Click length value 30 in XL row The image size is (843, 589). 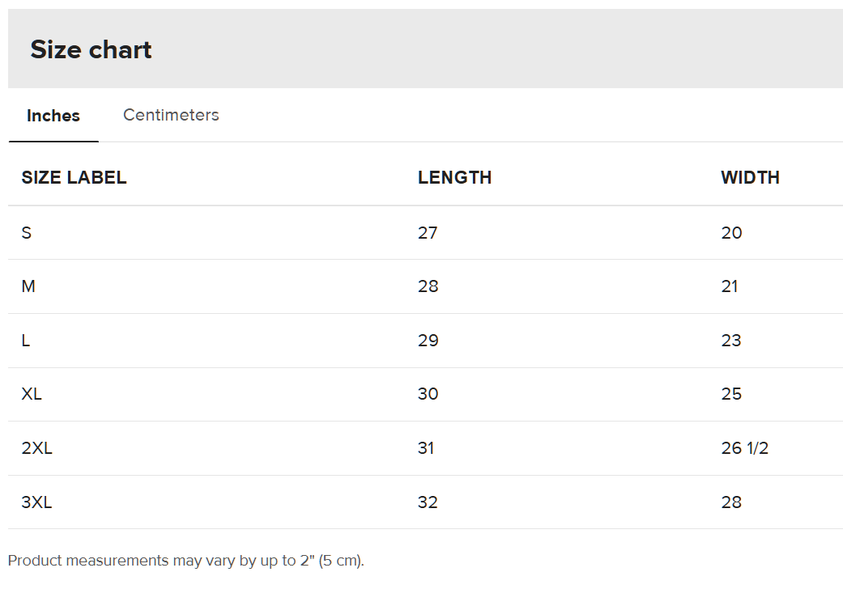(x=428, y=394)
